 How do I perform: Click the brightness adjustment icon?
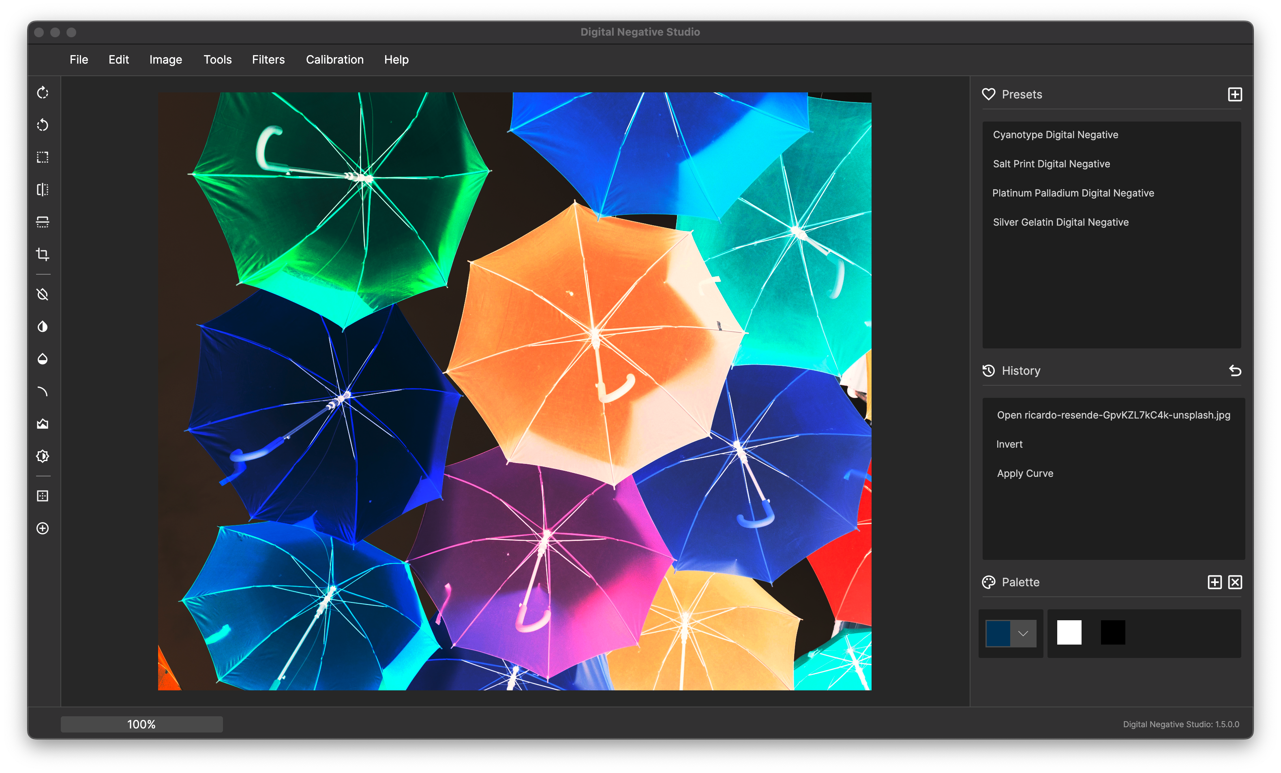pos(43,456)
